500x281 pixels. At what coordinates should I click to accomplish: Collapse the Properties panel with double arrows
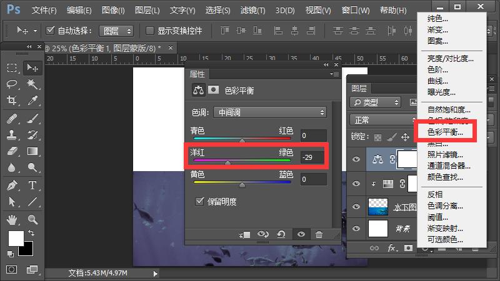pos(326,65)
